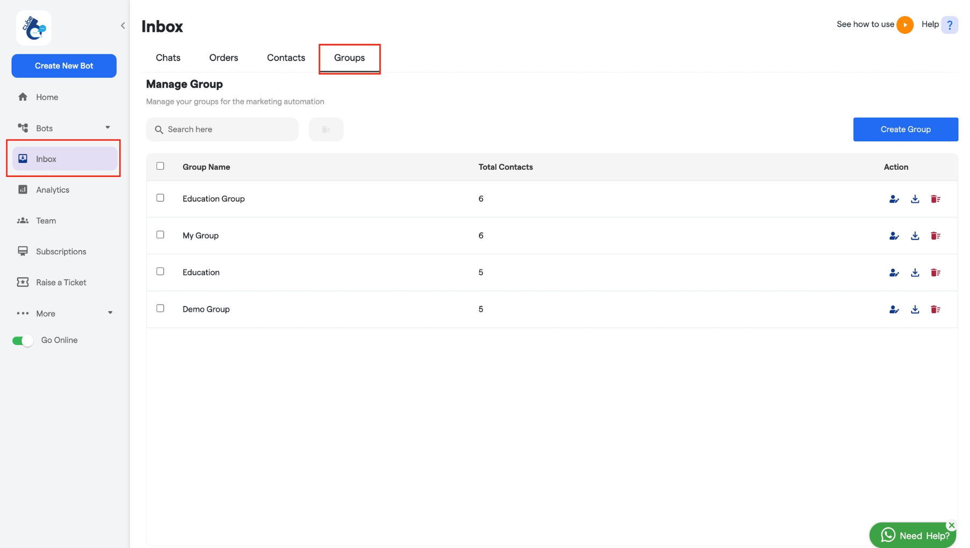This screenshot has height=548, width=970.
Task: Switch to the Groups tab
Action: (x=349, y=57)
